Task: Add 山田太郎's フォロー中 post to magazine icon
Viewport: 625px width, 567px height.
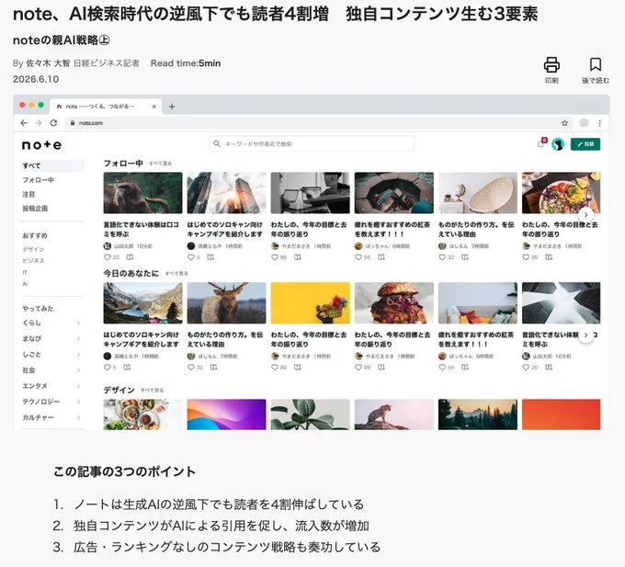Action: point(130,257)
